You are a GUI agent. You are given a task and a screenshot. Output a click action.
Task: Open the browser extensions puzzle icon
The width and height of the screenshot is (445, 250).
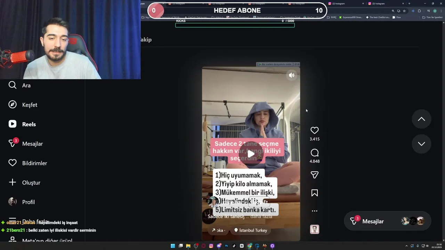[x=419, y=11]
